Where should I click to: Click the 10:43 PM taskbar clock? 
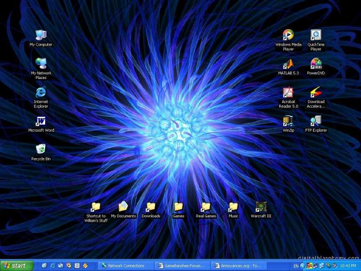[x=348, y=266]
